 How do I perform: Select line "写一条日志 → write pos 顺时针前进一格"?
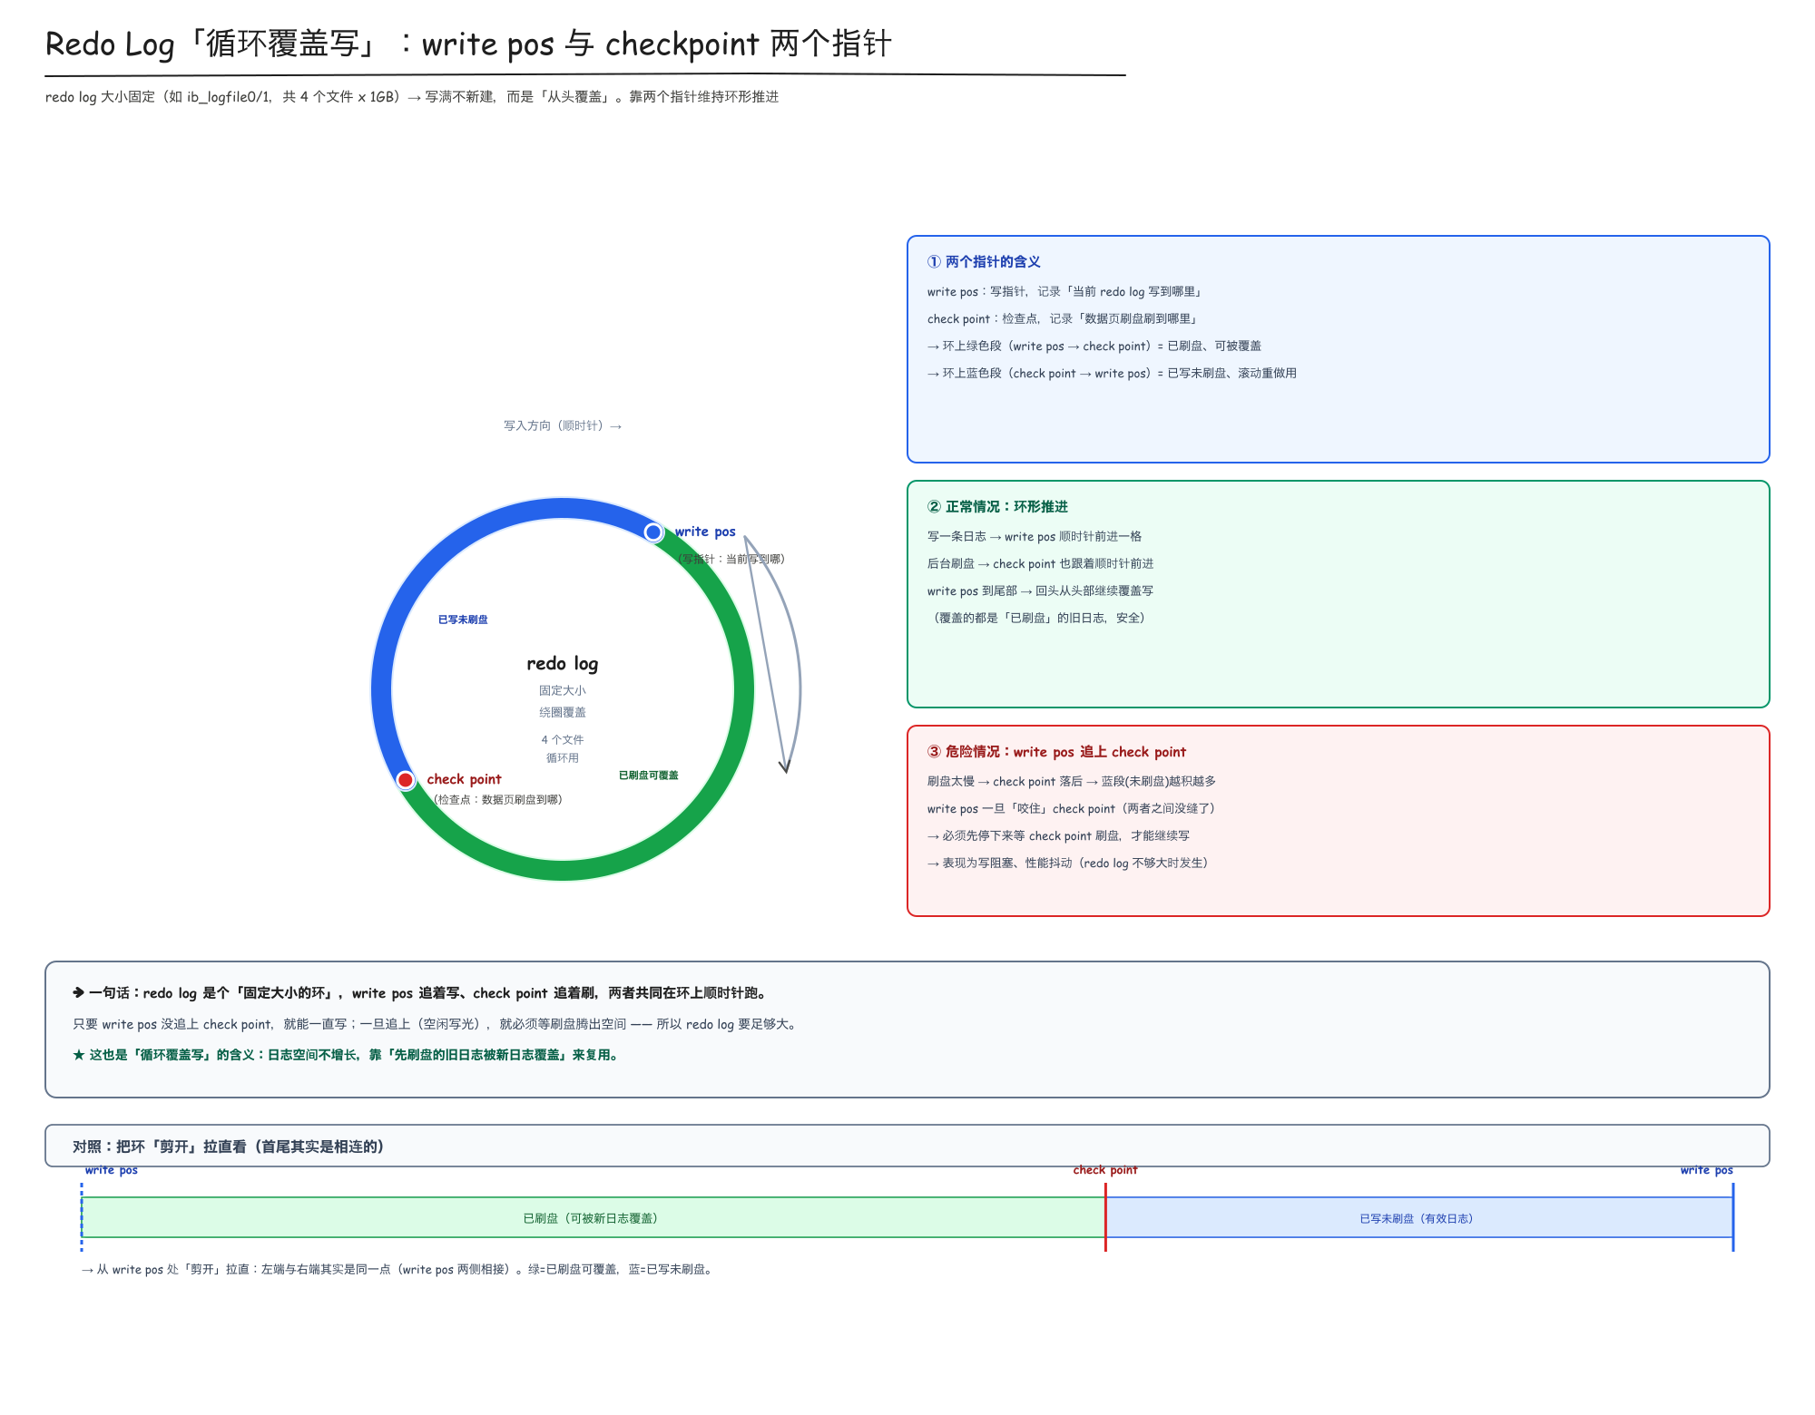[x=1035, y=536]
